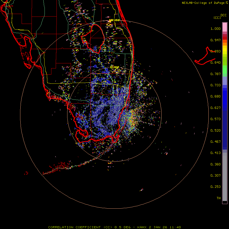The image size is (229, 229).
Task: Click the 0.520 color scale value
Action: (216, 131)
